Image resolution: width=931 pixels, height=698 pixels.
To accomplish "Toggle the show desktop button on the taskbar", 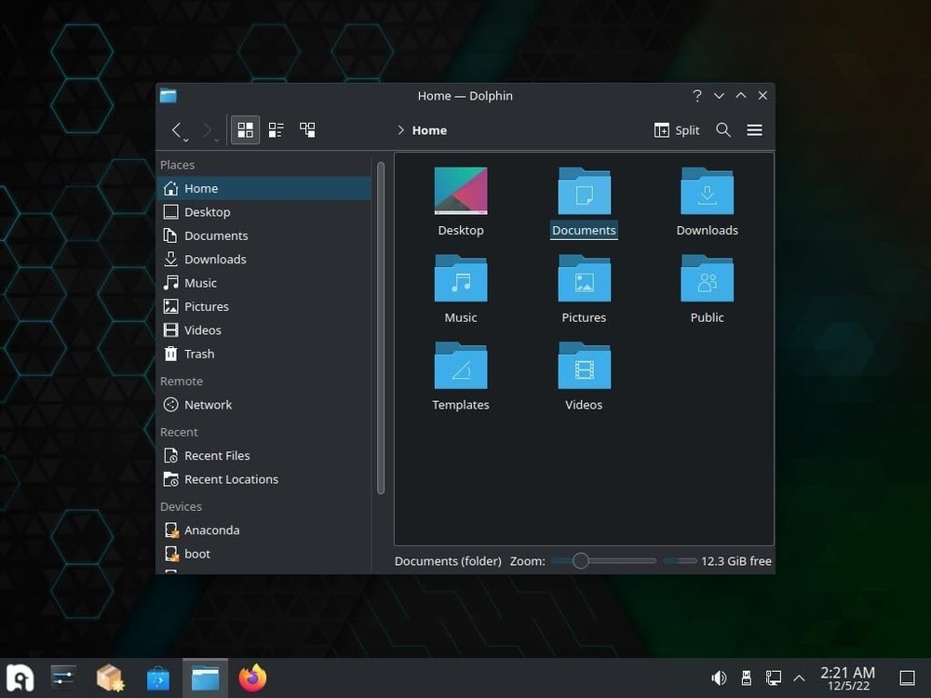I will click(x=908, y=678).
